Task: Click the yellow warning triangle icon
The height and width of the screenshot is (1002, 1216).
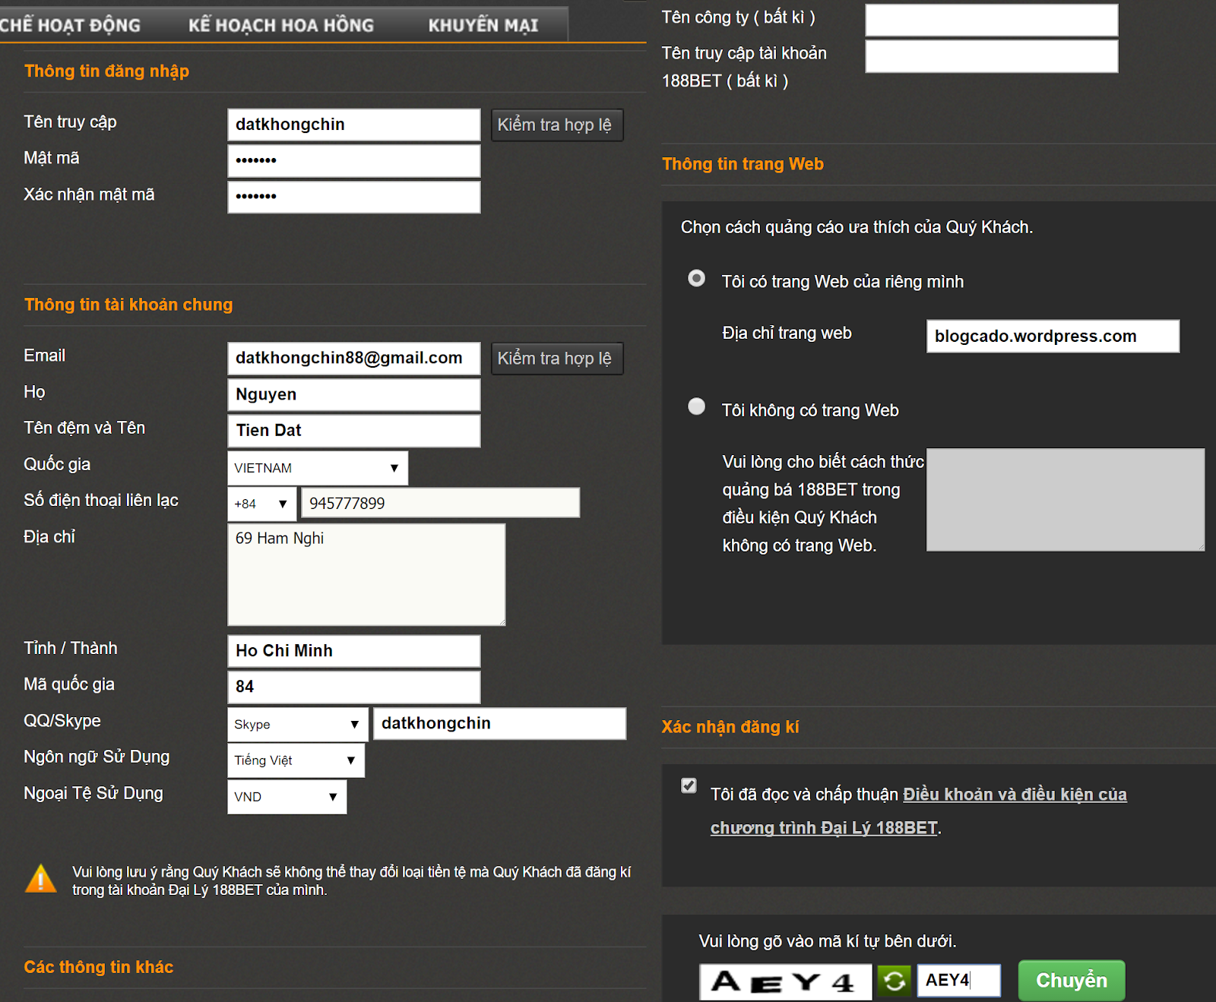Action: pyautogui.click(x=40, y=879)
